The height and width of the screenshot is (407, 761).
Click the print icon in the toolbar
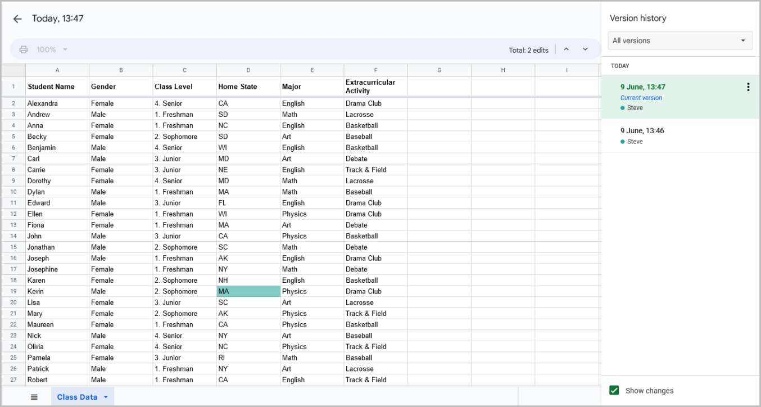[x=24, y=49]
